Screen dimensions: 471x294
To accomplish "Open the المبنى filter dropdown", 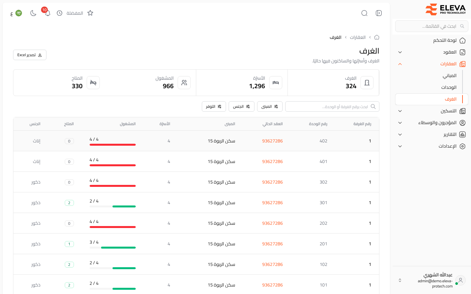I will pyautogui.click(x=270, y=106).
